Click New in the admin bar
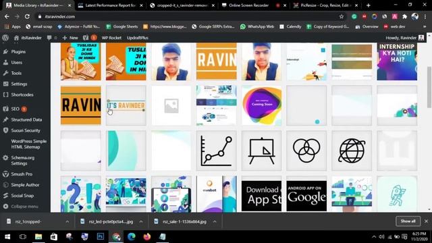 pos(70,38)
